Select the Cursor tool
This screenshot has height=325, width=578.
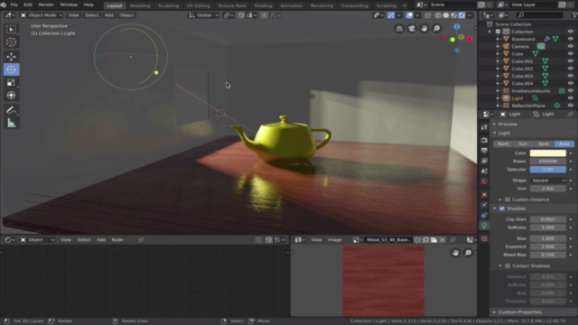(11, 42)
